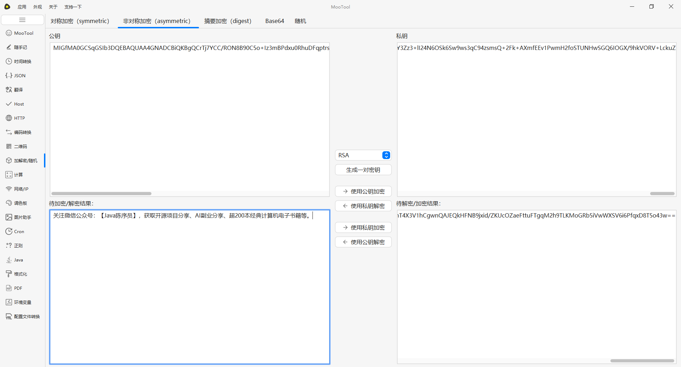Open the 时间转换 clock icon tool
Image resolution: width=681 pixels, height=367 pixels.
pyautogui.click(x=9, y=61)
